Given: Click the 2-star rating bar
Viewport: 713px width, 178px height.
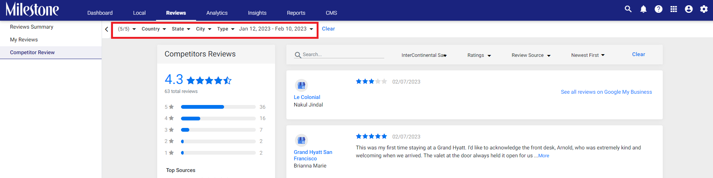Looking at the screenshot, I should pyautogui.click(x=218, y=141).
